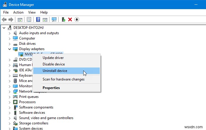The height and width of the screenshot is (130, 206).
Task: Click the Audio inputs and outputs speaker icon
Action: pos(15,33)
